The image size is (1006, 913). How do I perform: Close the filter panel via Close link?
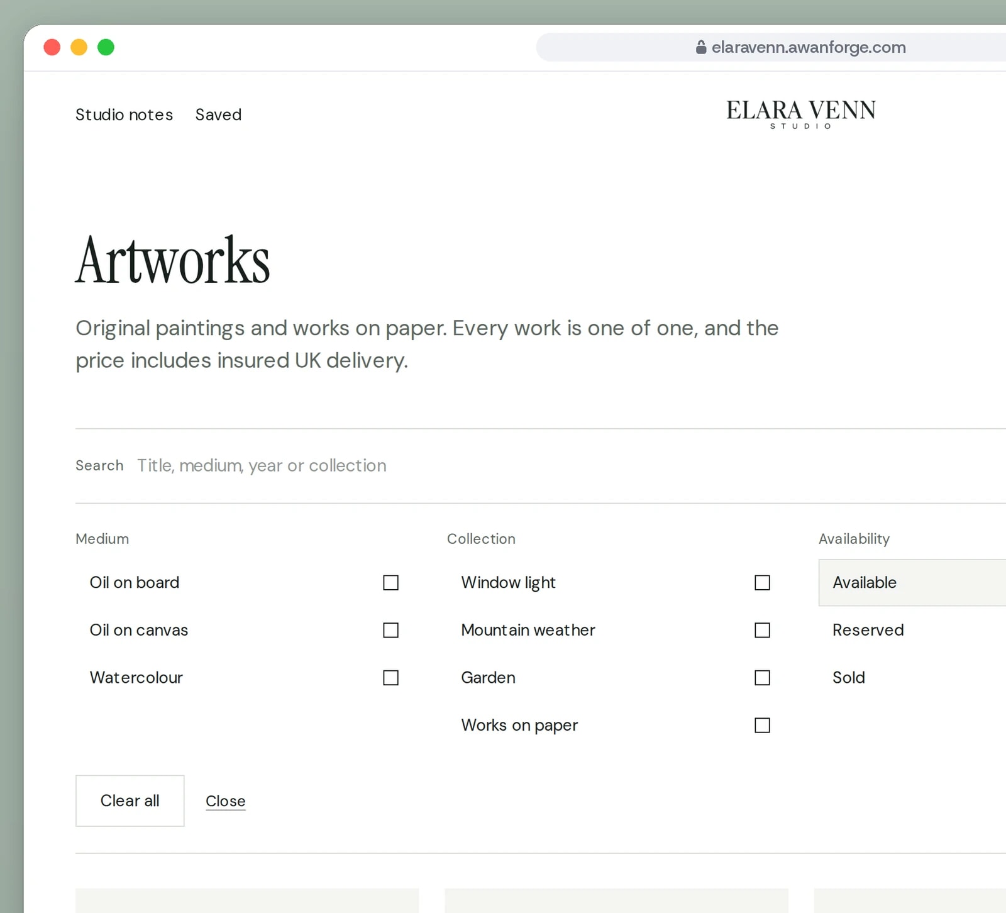pyautogui.click(x=225, y=801)
